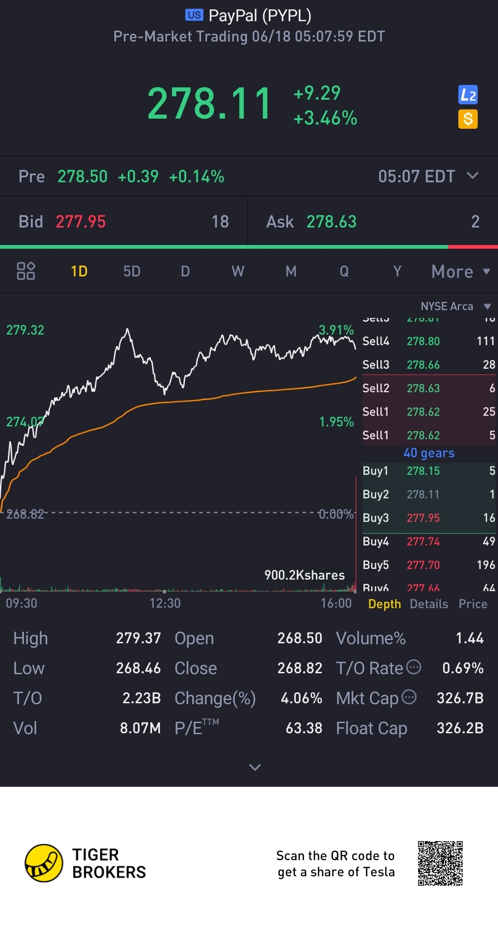498x940 pixels.
Task: Tap the Close value 268.82
Action: (x=300, y=668)
